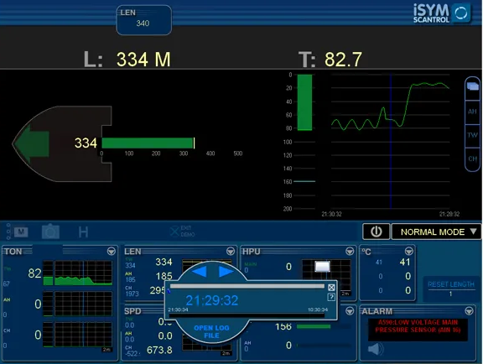The width and height of the screenshot is (483, 364).
Task: Click the ship direction arrow
Action: [x=31, y=143]
